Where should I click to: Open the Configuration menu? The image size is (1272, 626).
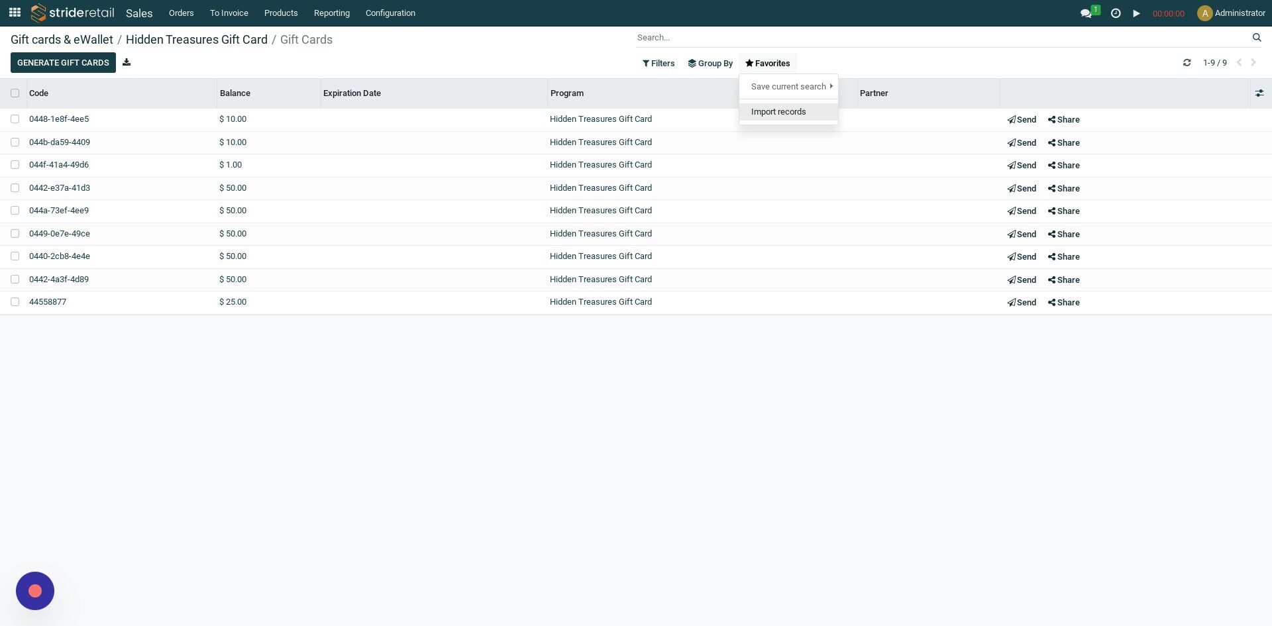tap(390, 13)
